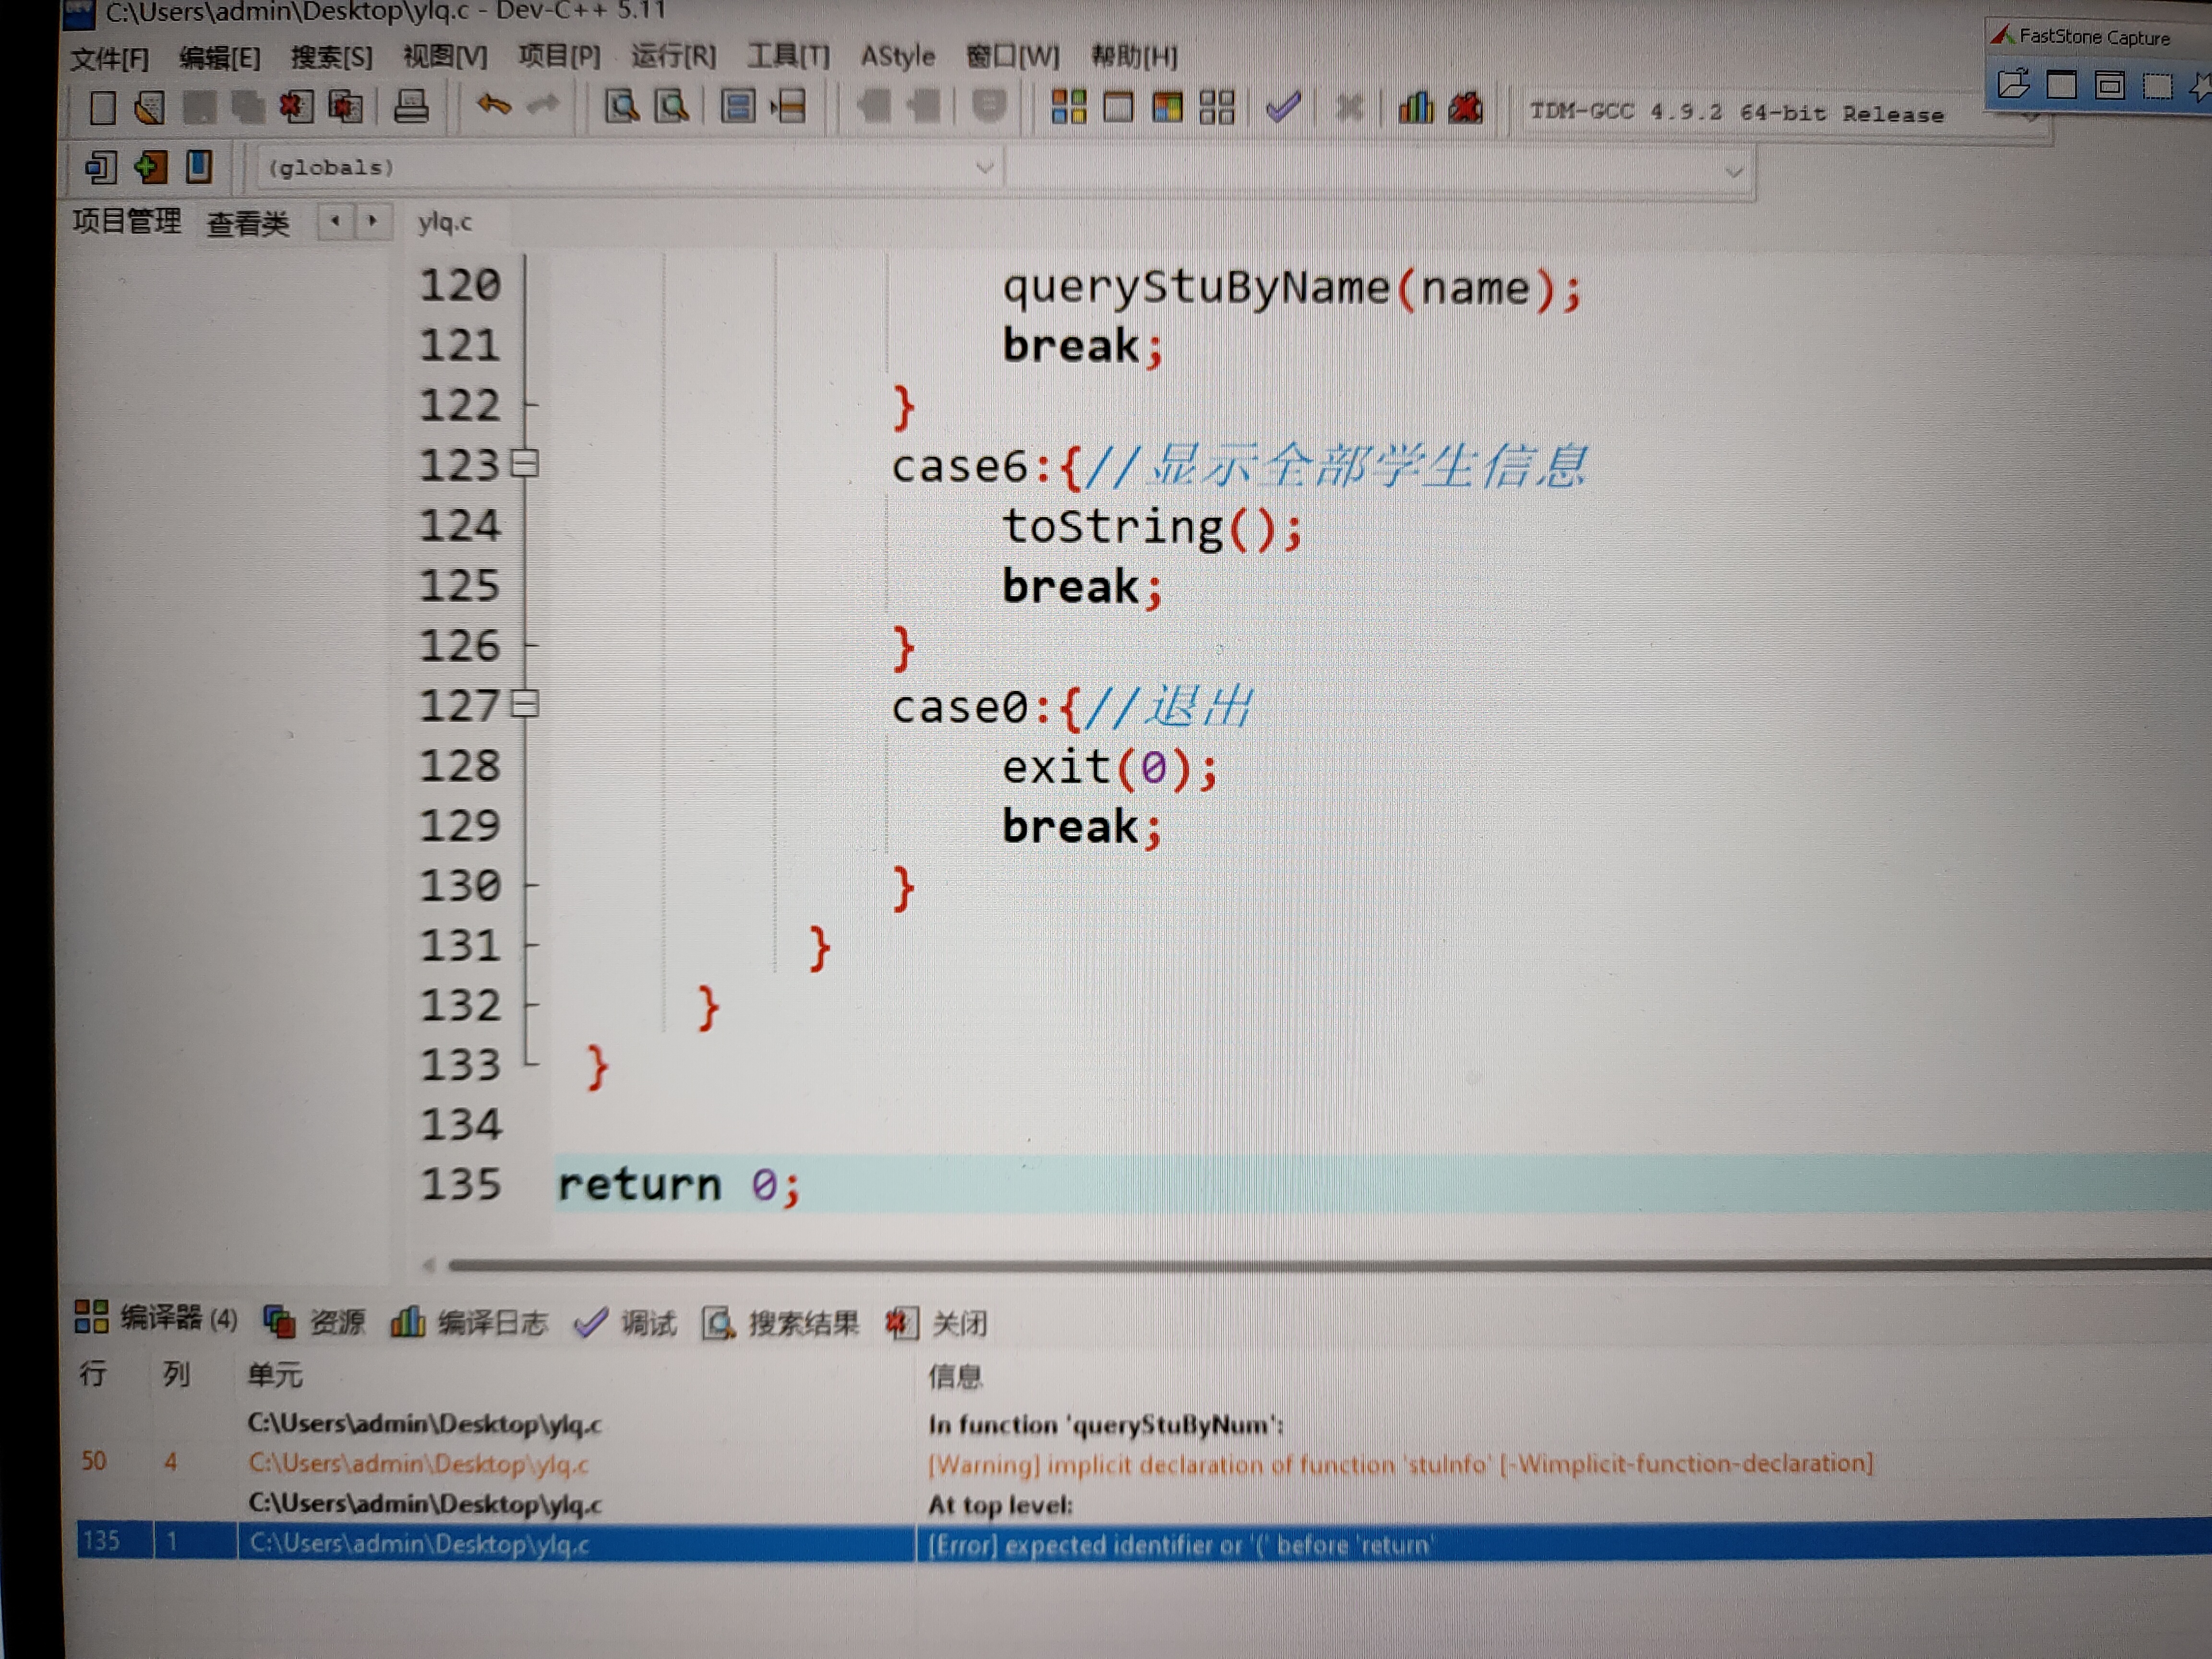Viewport: 2212px width, 1659px height.
Task: Open the (globals) scope dropdown
Action: click(x=984, y=168)
